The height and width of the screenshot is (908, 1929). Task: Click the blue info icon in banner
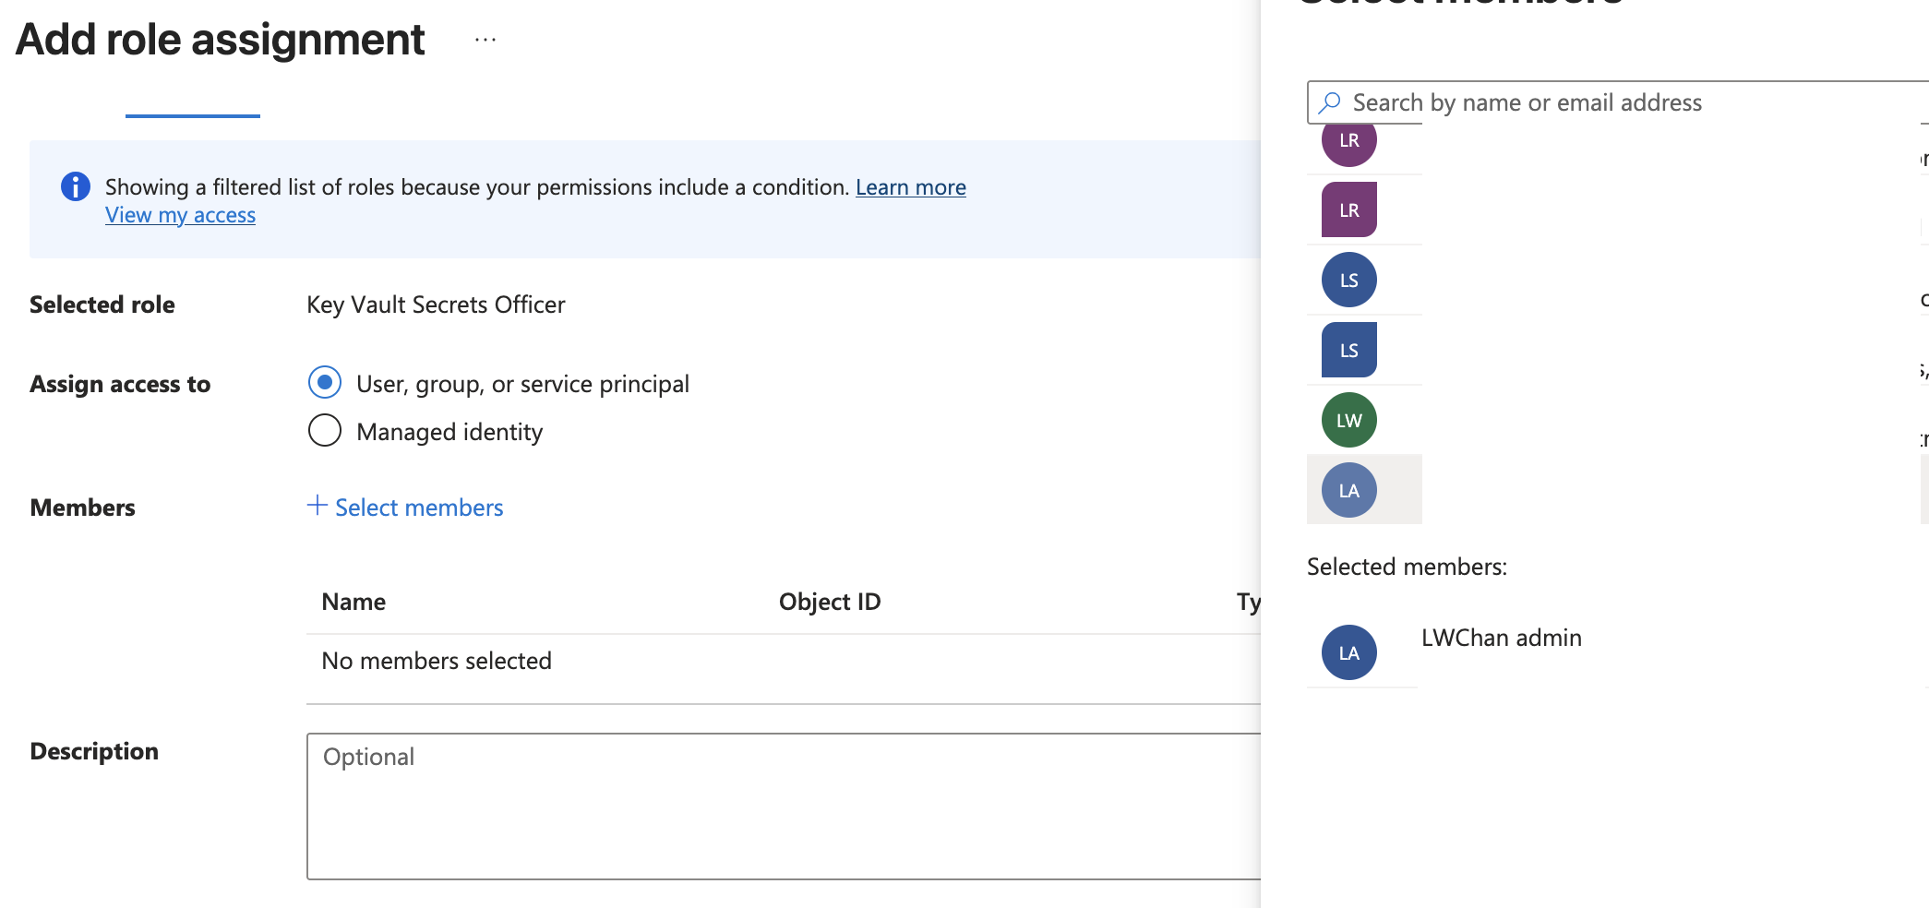pos(76,186)
